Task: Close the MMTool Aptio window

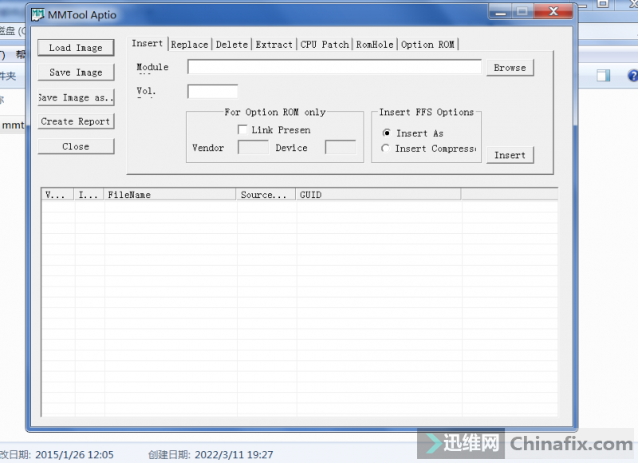Action: coord(553,12)
